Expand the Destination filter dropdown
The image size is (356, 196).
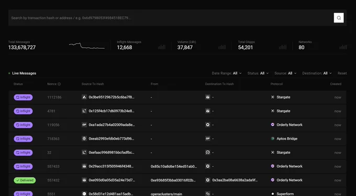click(317, 73)
